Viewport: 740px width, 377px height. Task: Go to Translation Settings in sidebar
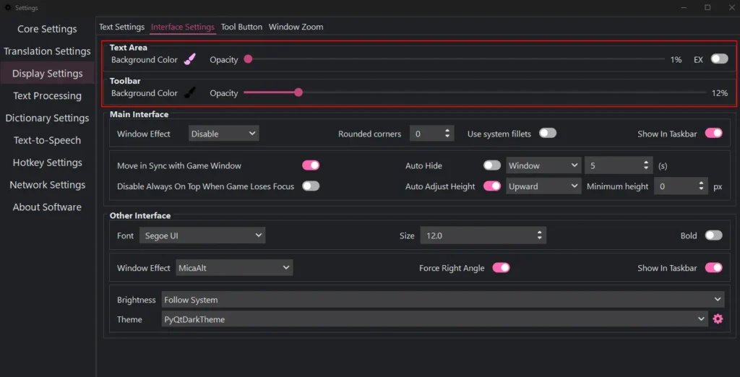47,51
